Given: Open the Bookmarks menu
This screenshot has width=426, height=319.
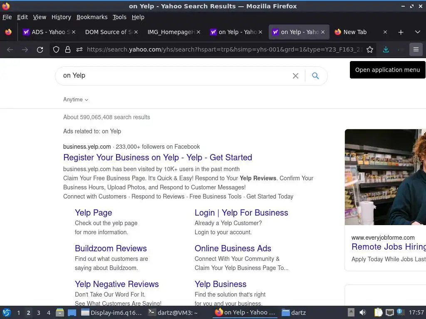Looking at the screenshot, I should click(x=92, y=17).
